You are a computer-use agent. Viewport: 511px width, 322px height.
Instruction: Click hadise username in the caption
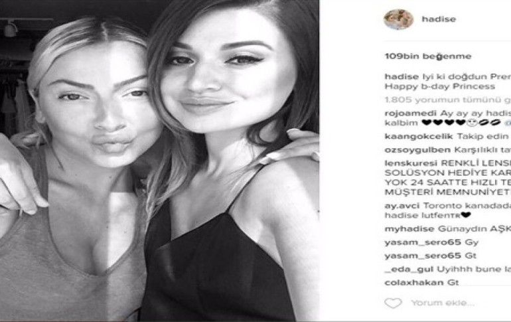[402, 76]
